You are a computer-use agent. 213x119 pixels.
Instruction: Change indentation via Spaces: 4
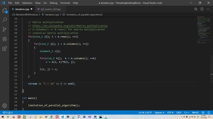point(159,112)
